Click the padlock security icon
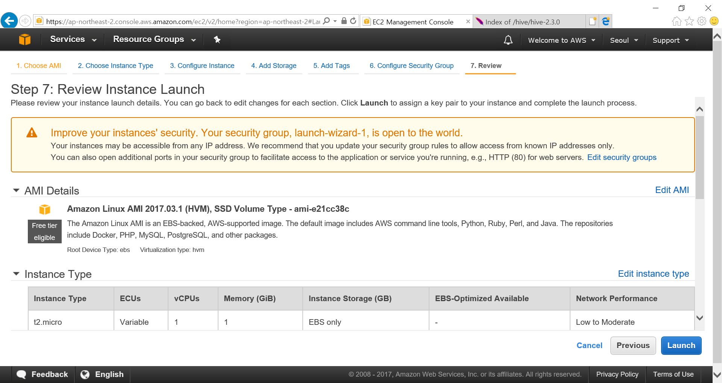 [344, 21]
